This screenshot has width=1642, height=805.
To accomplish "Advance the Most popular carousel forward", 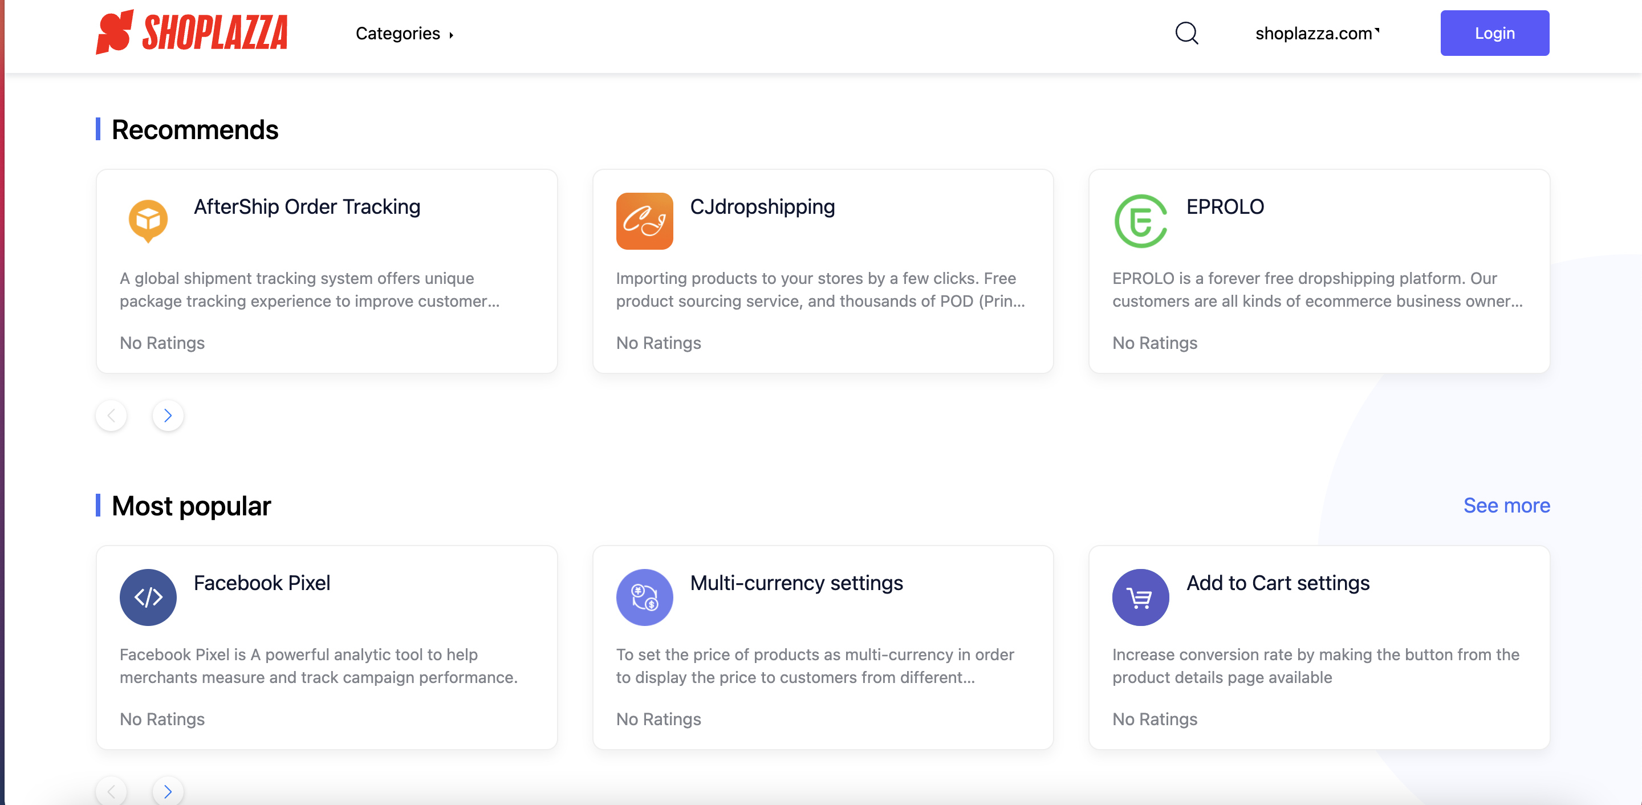I will (x=168, y=791).
